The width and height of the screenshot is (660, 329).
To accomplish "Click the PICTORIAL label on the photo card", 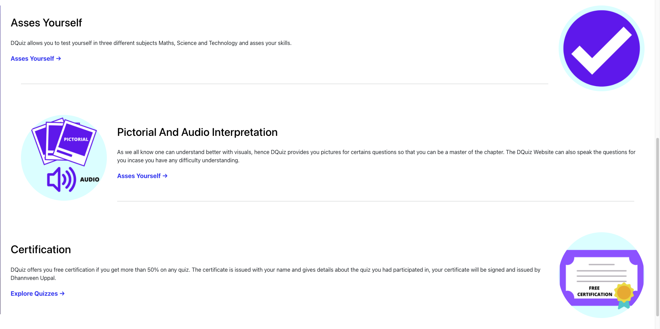I will click(76, 139).
